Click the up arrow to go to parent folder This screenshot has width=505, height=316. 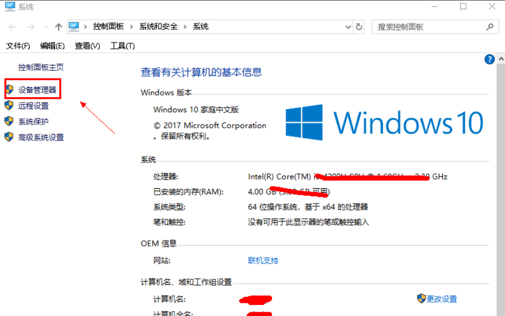(x=58, y=26)
